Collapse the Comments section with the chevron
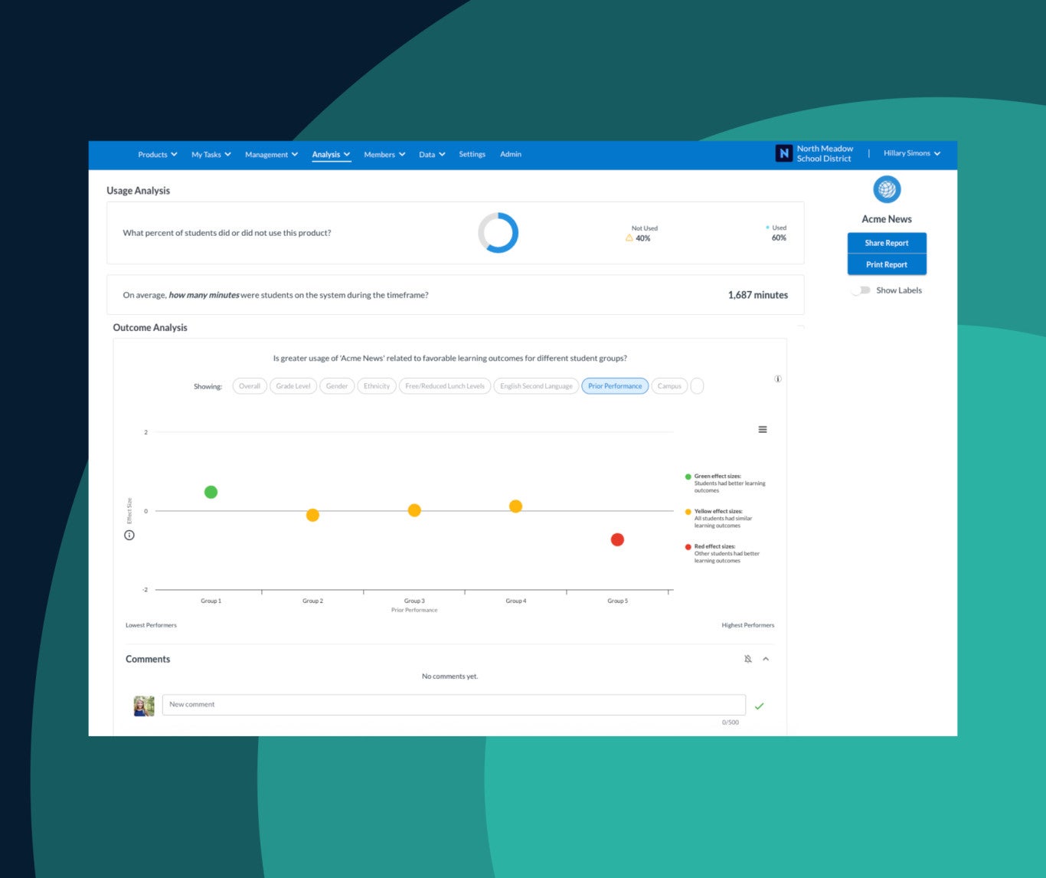The image size is (1046, 878). (x=766, y=658)
